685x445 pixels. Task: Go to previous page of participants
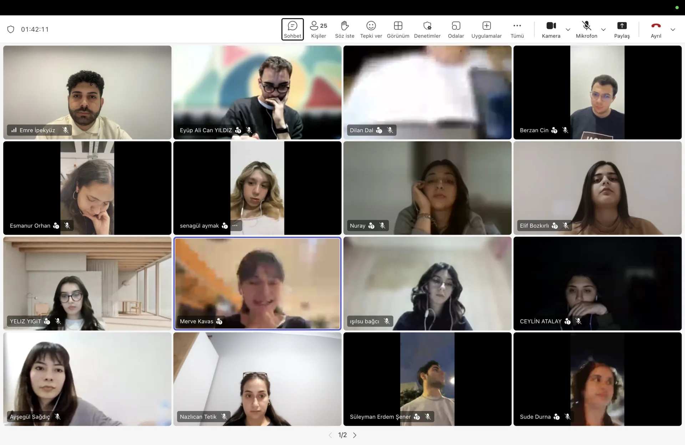coord(330,435)
